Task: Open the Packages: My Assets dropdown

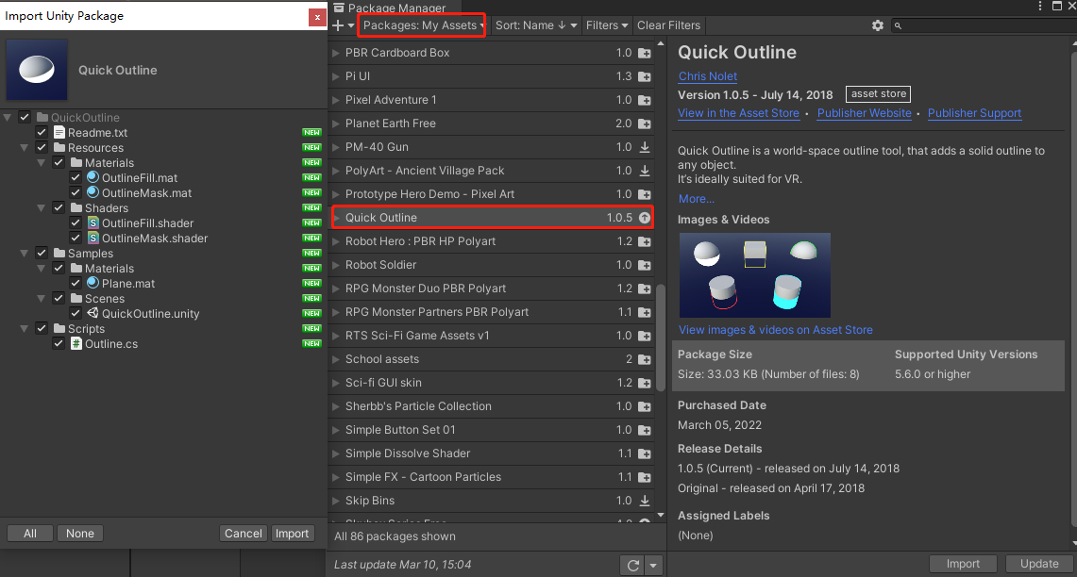Action: click(x=422, y=25)
